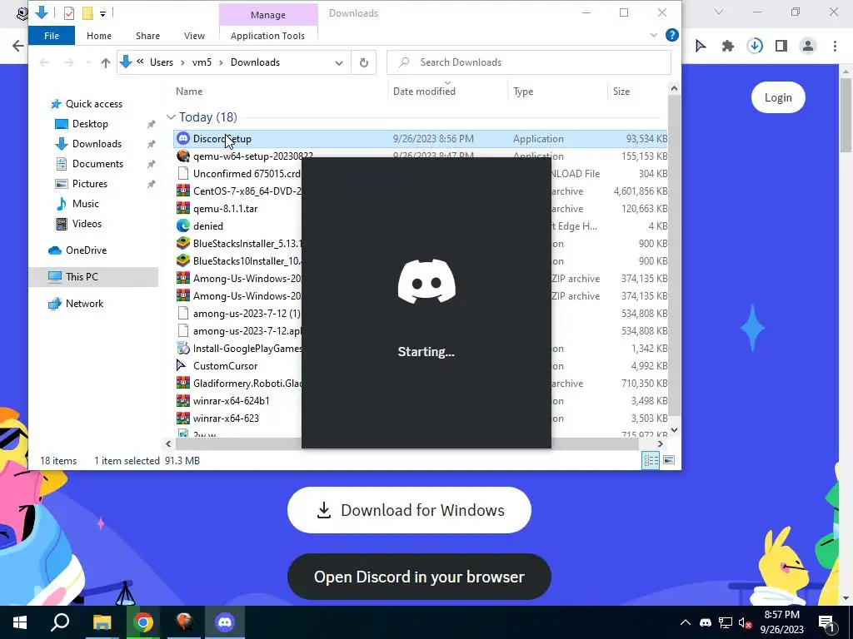Click the qemu-w64-setup file icon
The height and width of the screenshot is (639, 853).
[x=183, y=156]
